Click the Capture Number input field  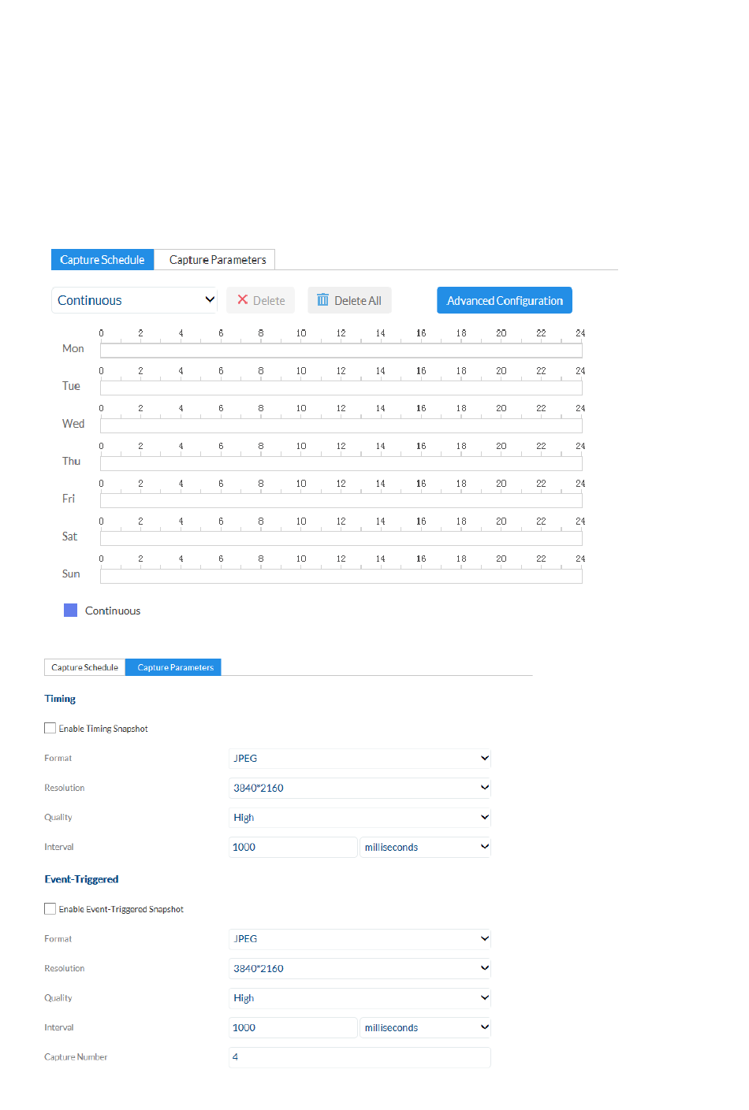pos(360,1057)
